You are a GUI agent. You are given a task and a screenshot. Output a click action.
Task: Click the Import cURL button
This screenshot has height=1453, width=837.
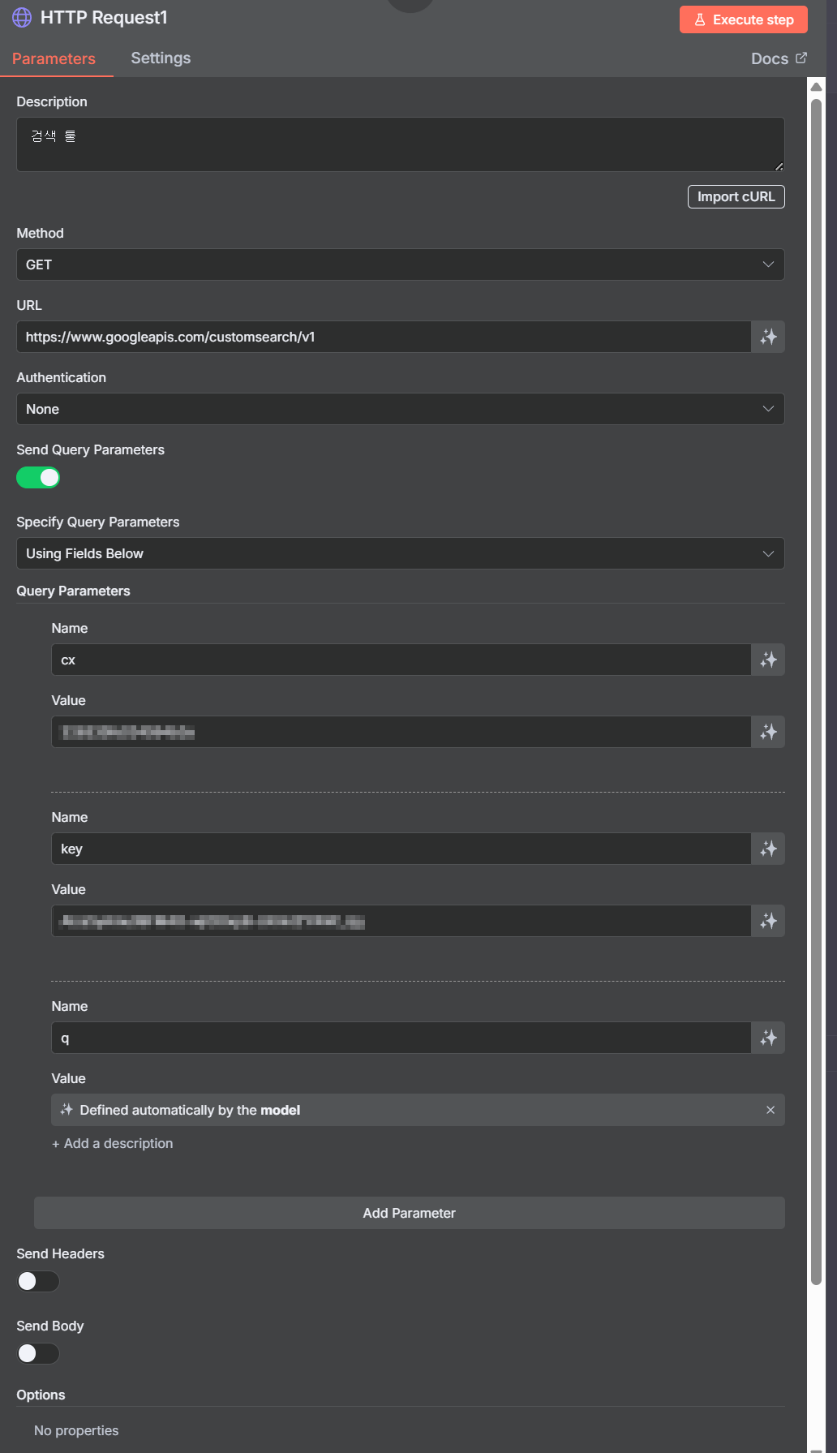[x=736, y=196]
